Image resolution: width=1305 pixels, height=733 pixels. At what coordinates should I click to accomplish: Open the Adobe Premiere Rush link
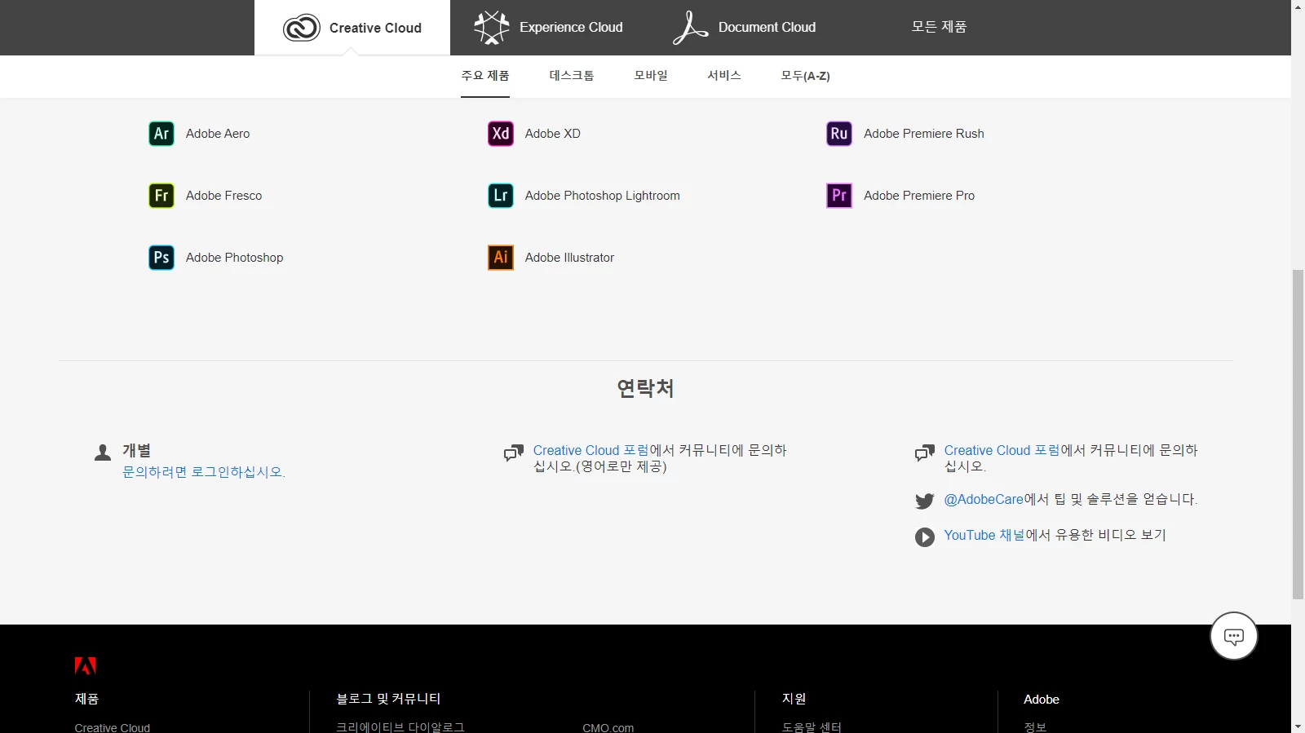click(924, 134)
